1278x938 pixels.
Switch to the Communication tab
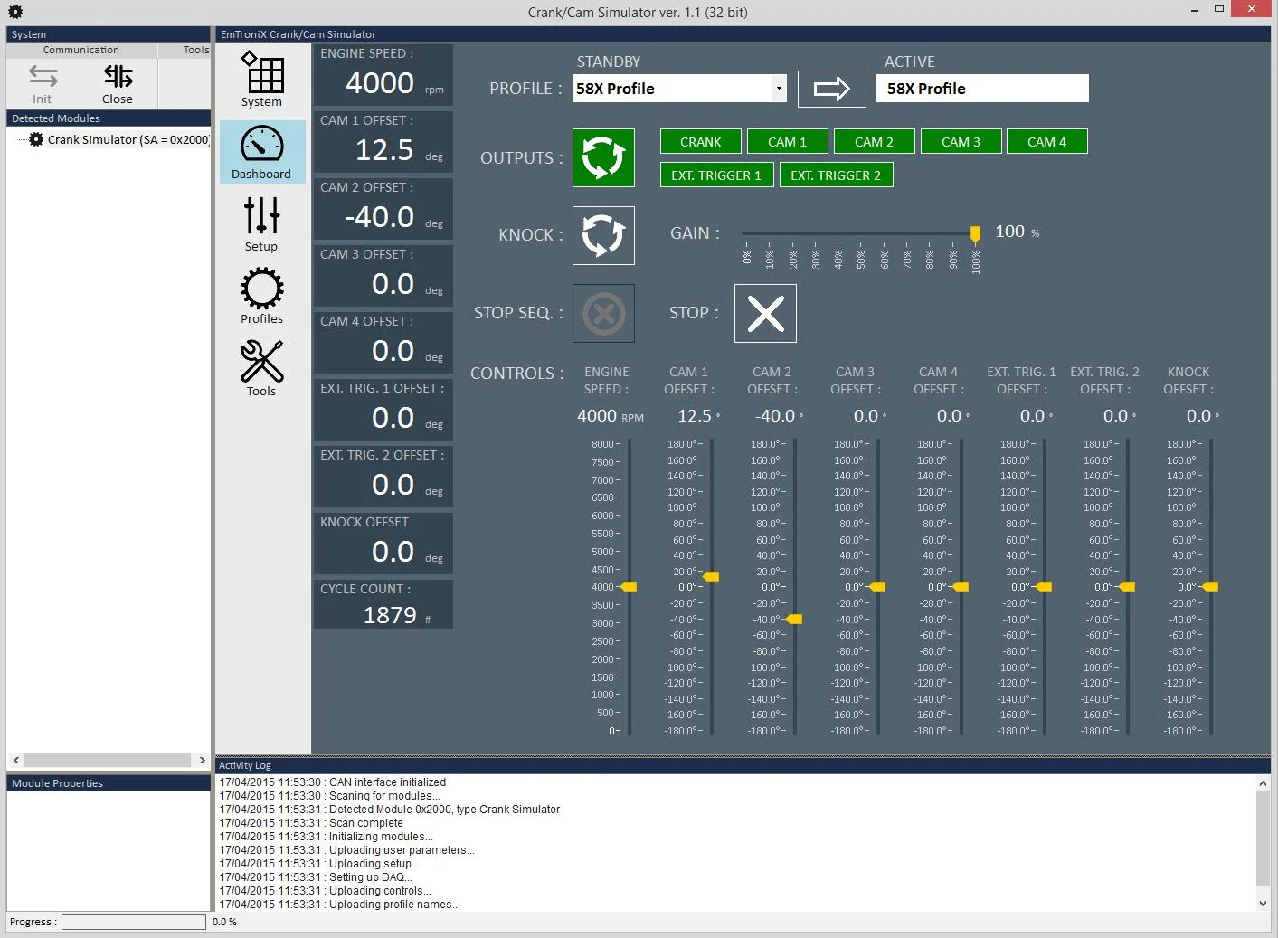[81, 51]
